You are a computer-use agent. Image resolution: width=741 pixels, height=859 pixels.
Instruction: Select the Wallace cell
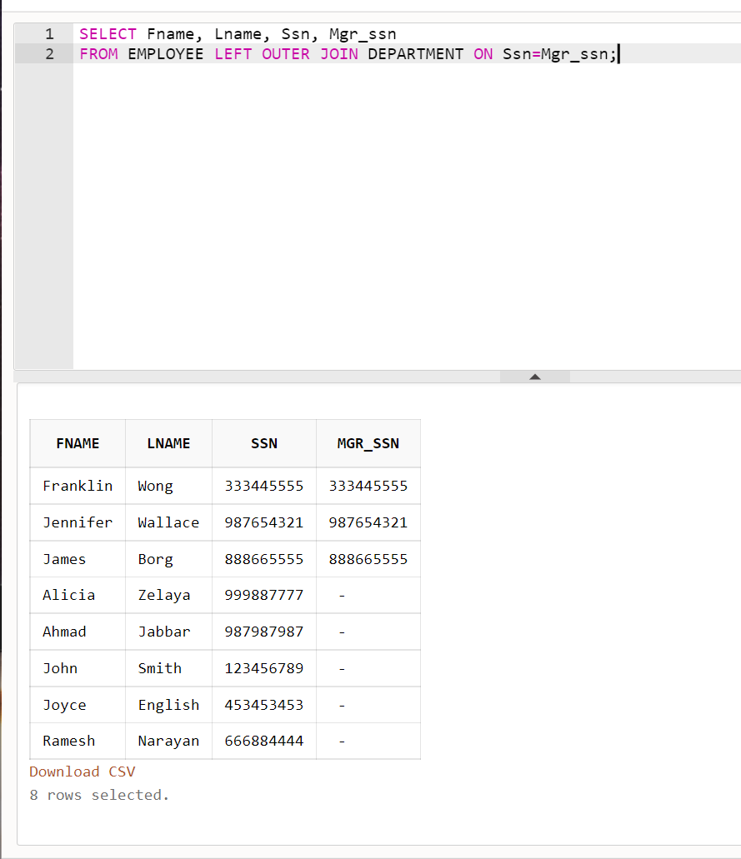tap(169, 522)
